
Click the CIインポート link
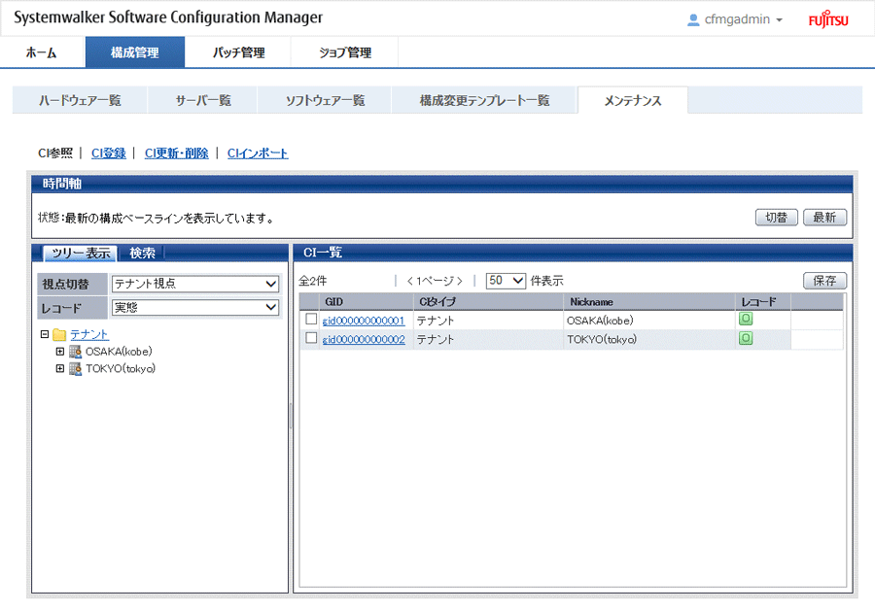point(258,153)
